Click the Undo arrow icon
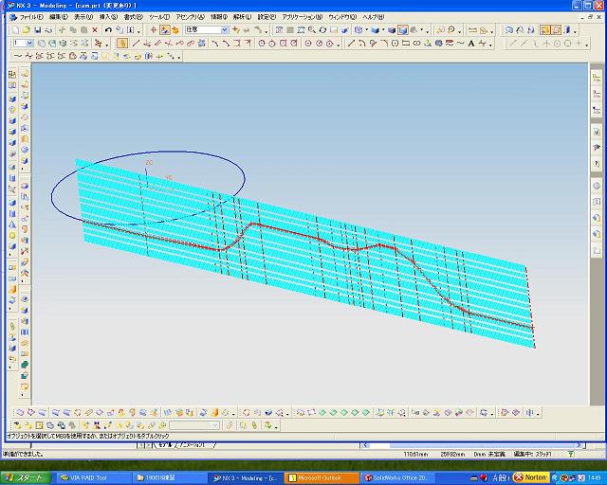Image resolution: width=607 pixels, height=485 pixels. (108, 30)
